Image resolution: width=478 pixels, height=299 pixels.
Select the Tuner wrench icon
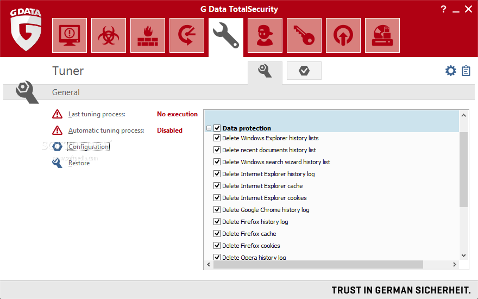tap(226, 36)
